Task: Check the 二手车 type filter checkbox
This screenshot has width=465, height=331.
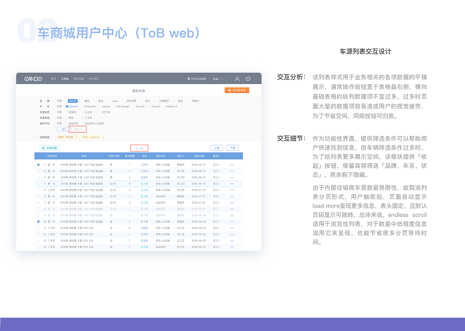Action: 83,118
